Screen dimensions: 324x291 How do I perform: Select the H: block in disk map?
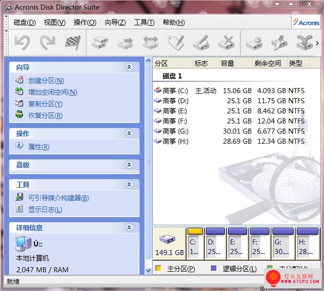tap(307, 243)
